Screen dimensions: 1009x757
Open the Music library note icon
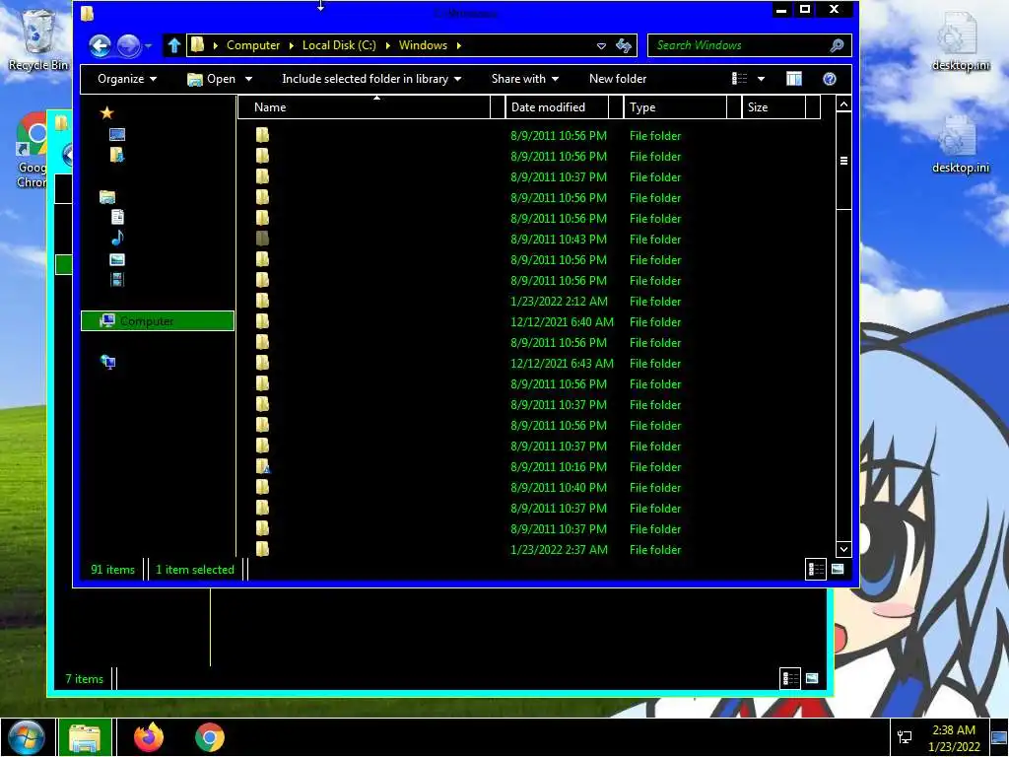117,239
